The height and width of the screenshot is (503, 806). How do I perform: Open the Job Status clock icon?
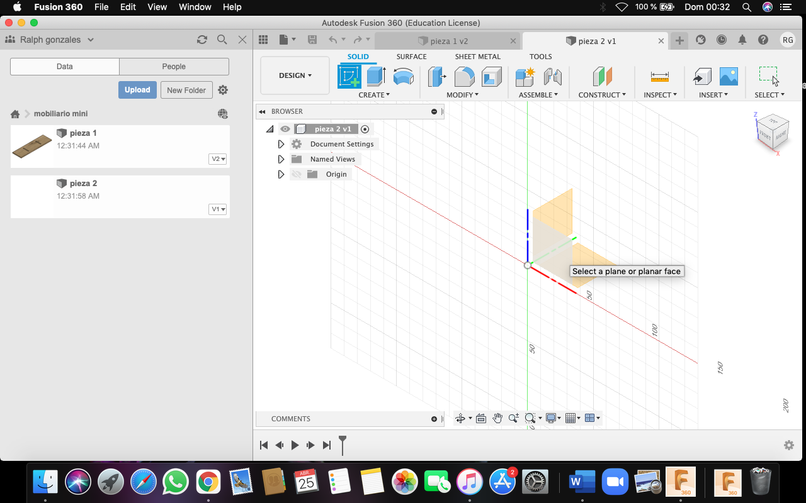(x=722, y=40)
